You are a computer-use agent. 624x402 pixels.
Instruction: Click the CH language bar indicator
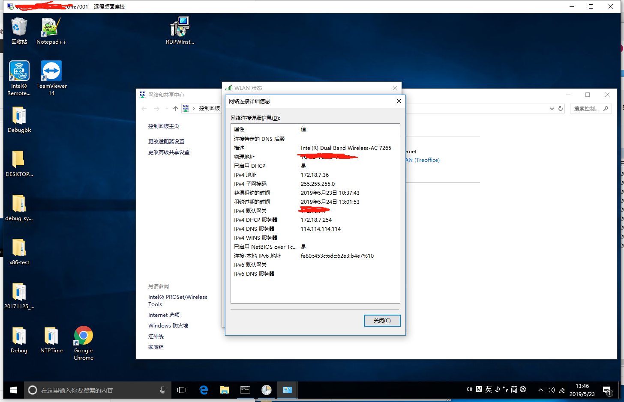coord(470,389)
